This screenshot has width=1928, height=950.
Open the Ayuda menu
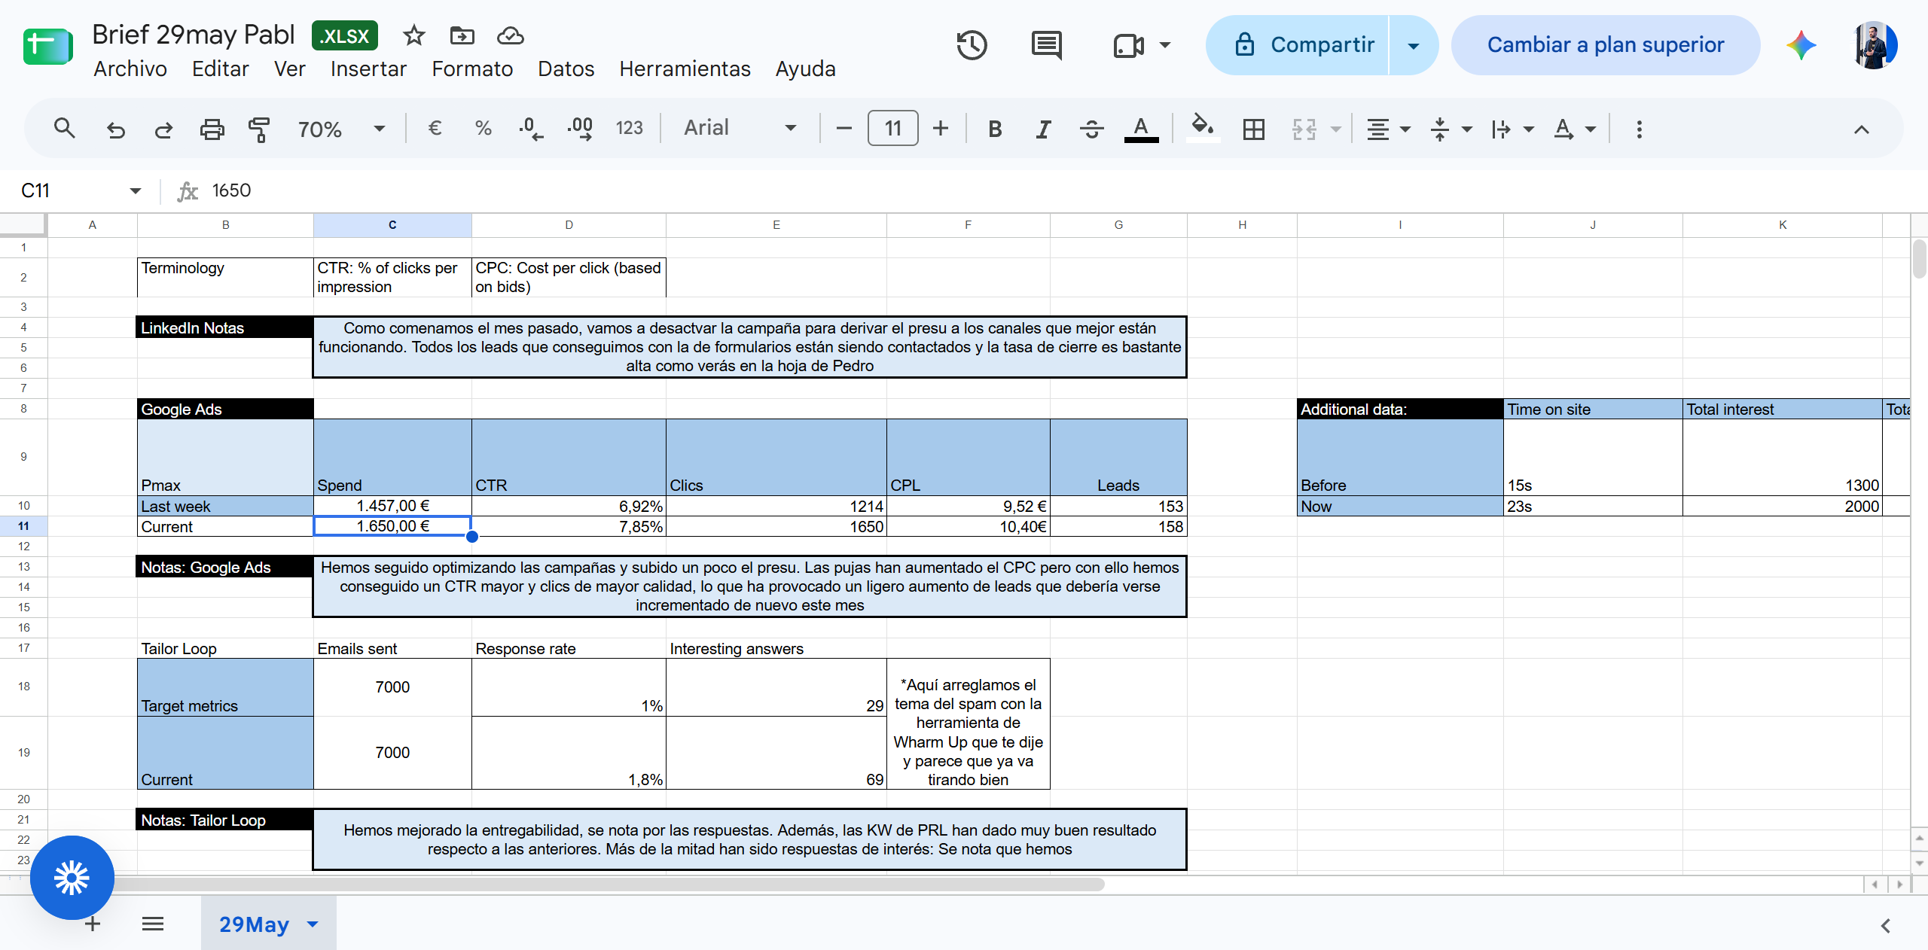tap(805, 69)
